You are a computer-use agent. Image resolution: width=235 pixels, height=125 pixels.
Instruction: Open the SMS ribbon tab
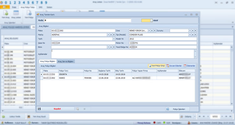tap(40, 7)
